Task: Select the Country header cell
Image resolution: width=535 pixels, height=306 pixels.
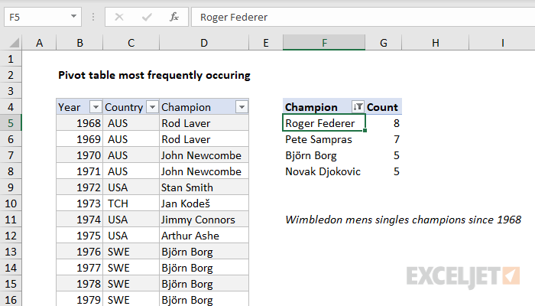Action: (131, 107)
